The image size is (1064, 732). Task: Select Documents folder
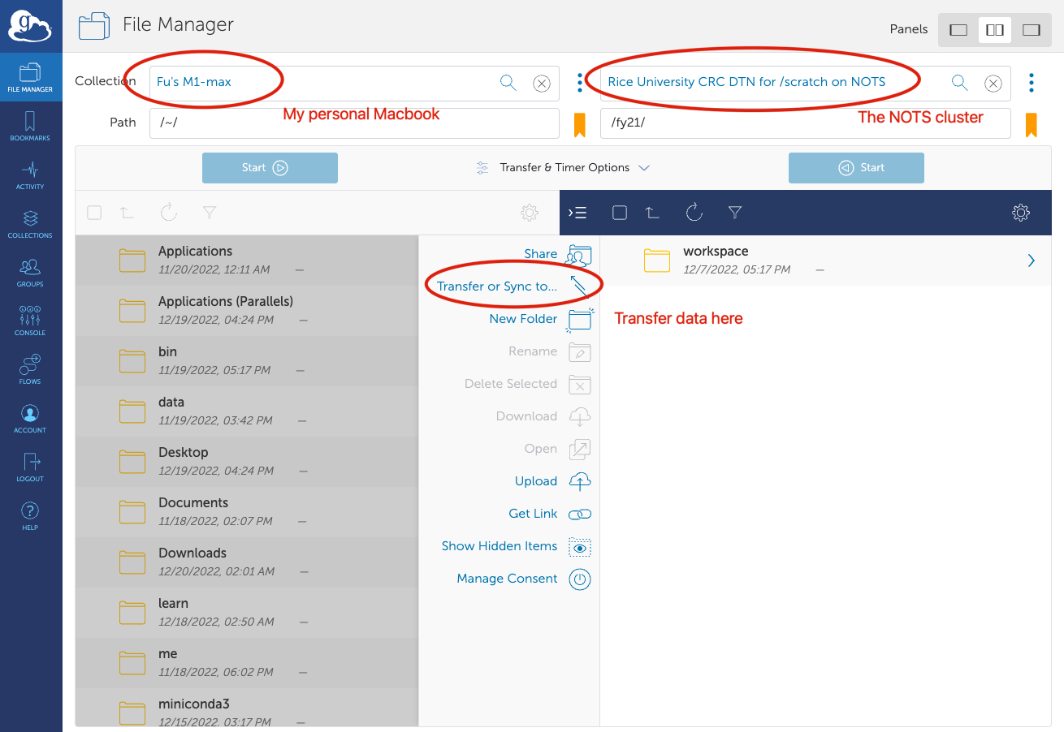(247, 512)
